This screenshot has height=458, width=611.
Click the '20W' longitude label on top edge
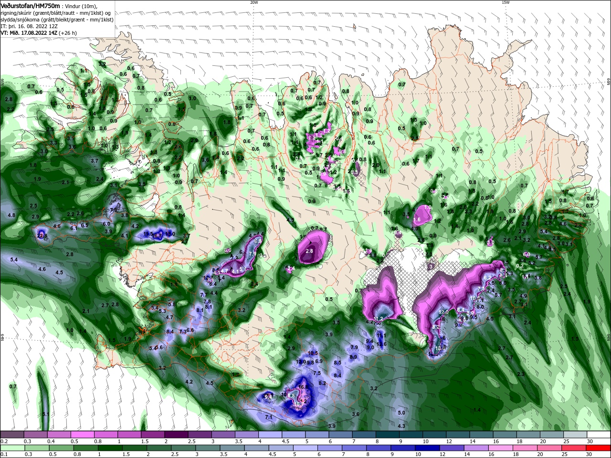pos(254,2)
